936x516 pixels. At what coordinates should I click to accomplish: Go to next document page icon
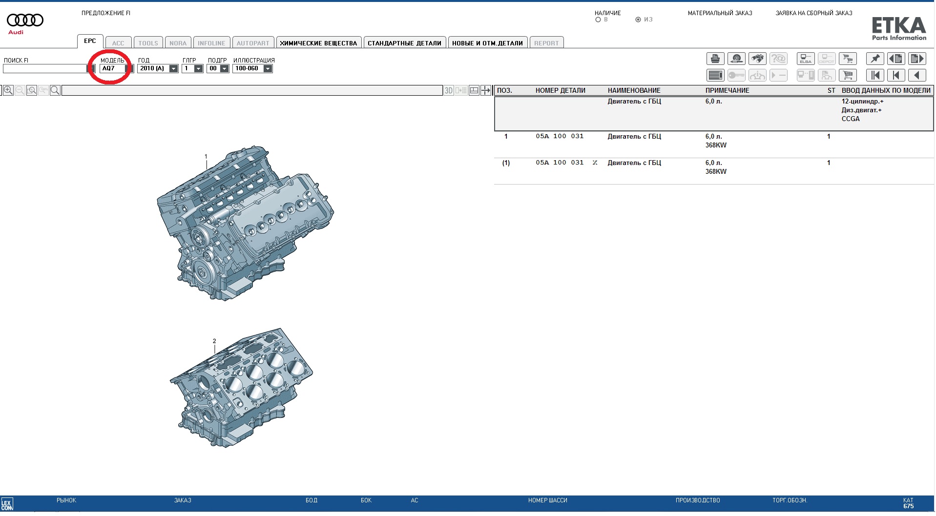(x=917, y=59)
